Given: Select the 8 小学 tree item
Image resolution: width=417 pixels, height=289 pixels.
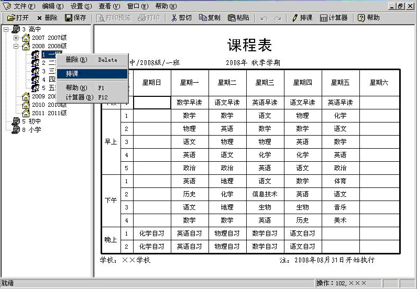Looking at the screenshot, I should [x=31, y=129].
